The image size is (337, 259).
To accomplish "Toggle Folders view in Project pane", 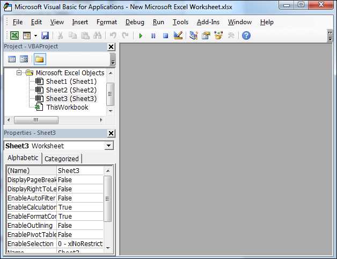I will pyautogui.click(x=40, y=59).
